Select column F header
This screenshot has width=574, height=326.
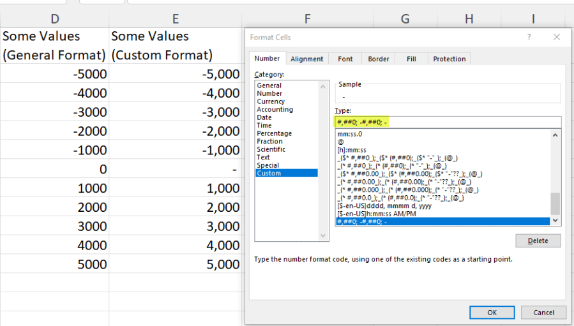307,19
